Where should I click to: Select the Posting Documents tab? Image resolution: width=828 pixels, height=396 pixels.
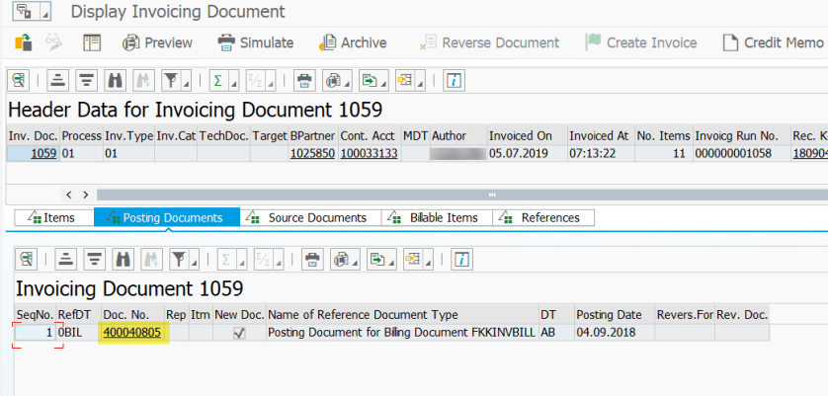167,217
